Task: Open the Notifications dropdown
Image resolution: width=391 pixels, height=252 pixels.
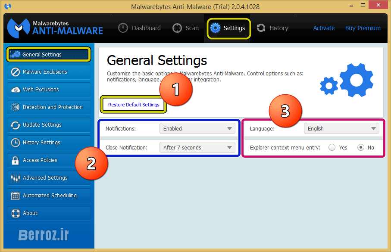Action: [197, 129]
